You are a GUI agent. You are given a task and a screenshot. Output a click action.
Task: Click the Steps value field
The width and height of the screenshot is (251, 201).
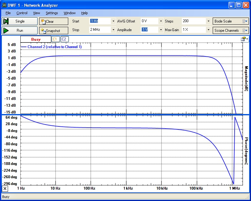(193, 21)
